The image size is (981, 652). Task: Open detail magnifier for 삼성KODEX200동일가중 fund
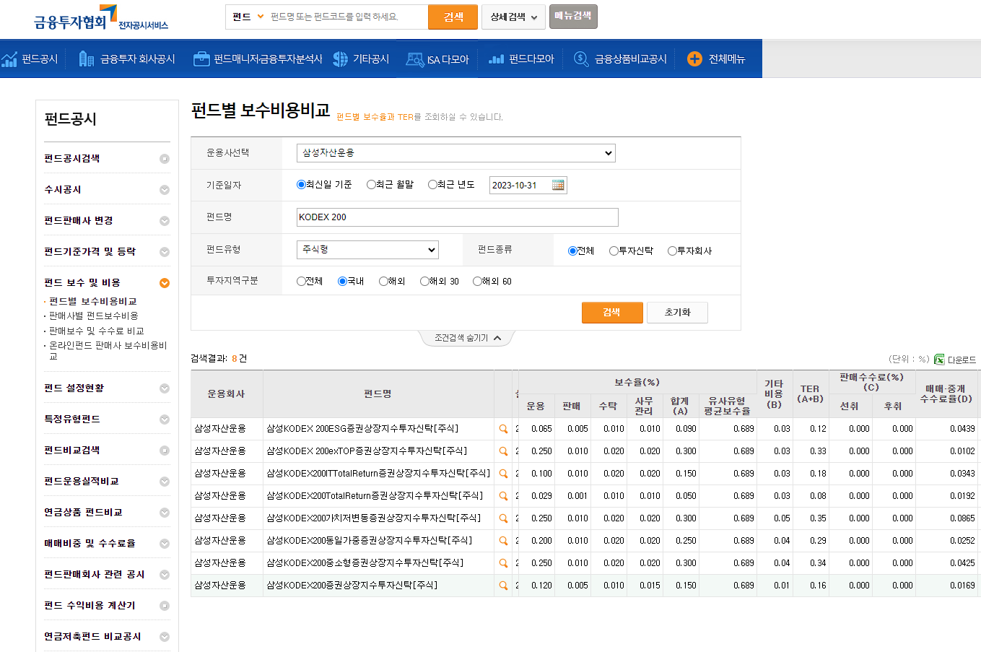(503, 541)
